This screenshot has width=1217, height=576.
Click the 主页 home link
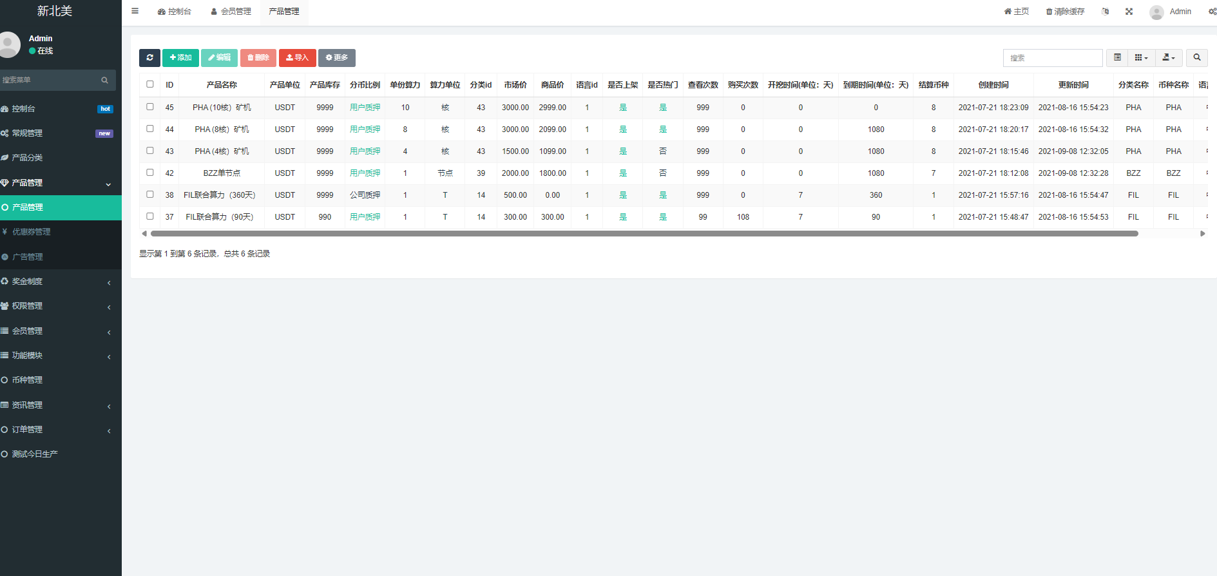pyautogui.click(x=1017, y=12)
